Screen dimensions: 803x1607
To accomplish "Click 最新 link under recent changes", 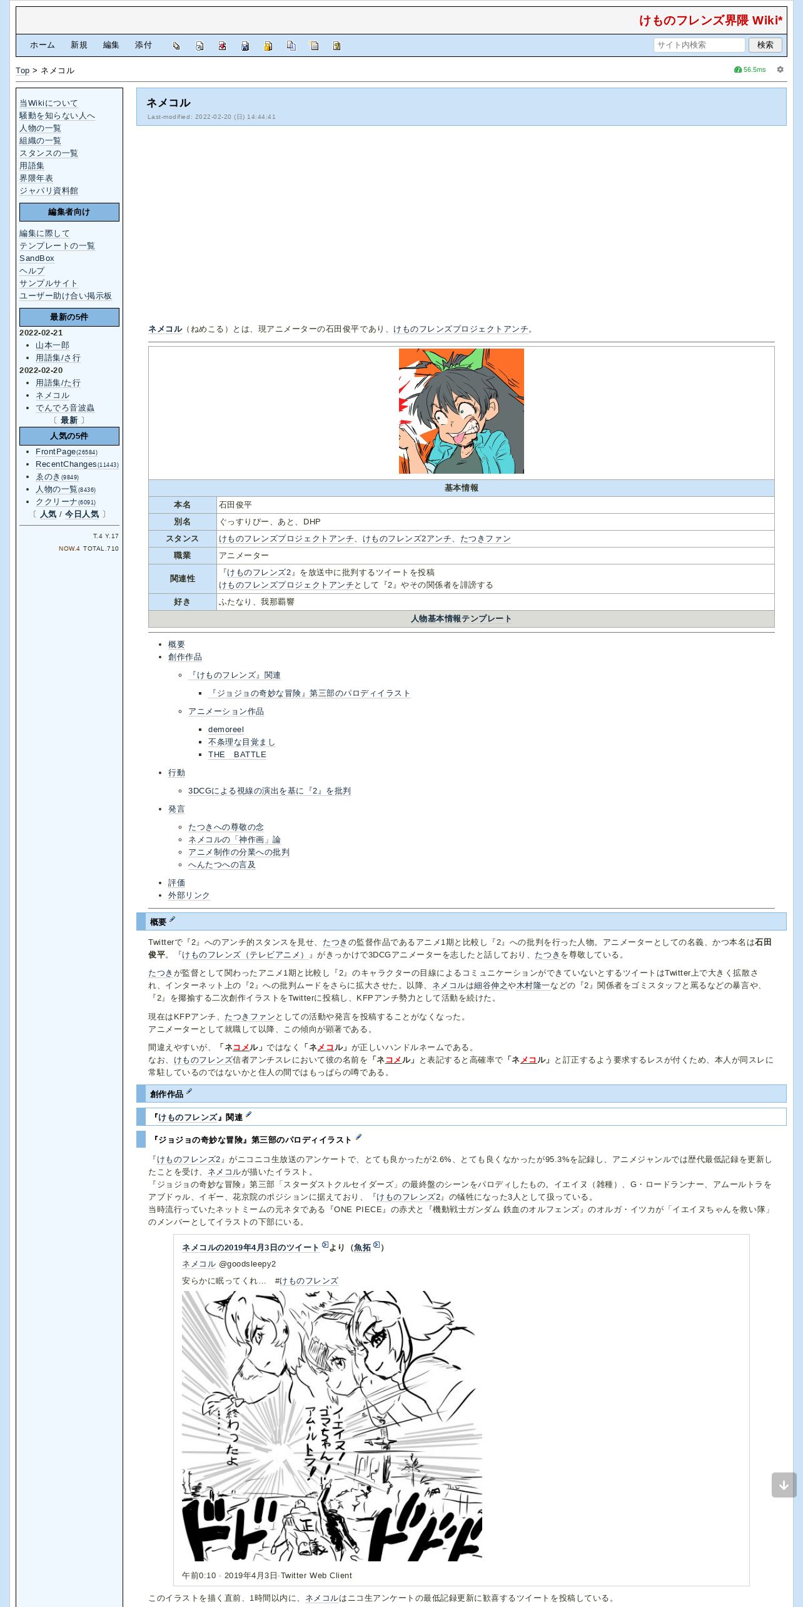I will coord(69,421).
